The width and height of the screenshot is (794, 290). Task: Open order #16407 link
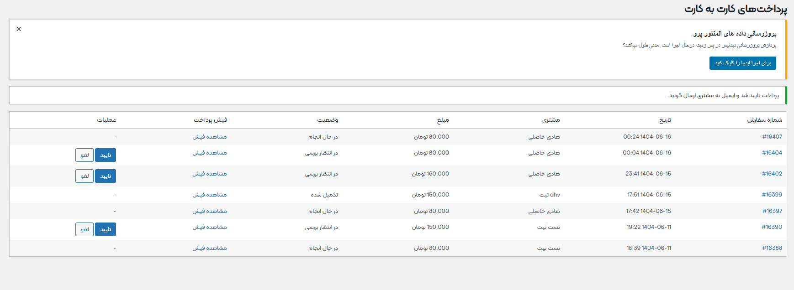point(772,137)
